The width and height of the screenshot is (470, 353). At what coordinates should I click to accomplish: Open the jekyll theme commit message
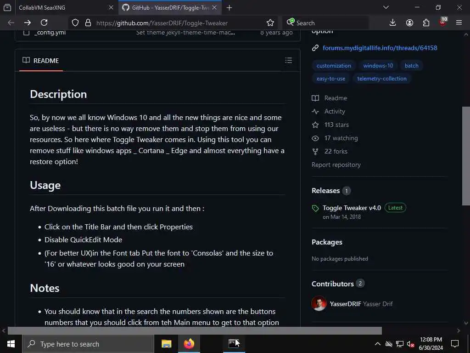pyautogui.click(x=185, y=33)
